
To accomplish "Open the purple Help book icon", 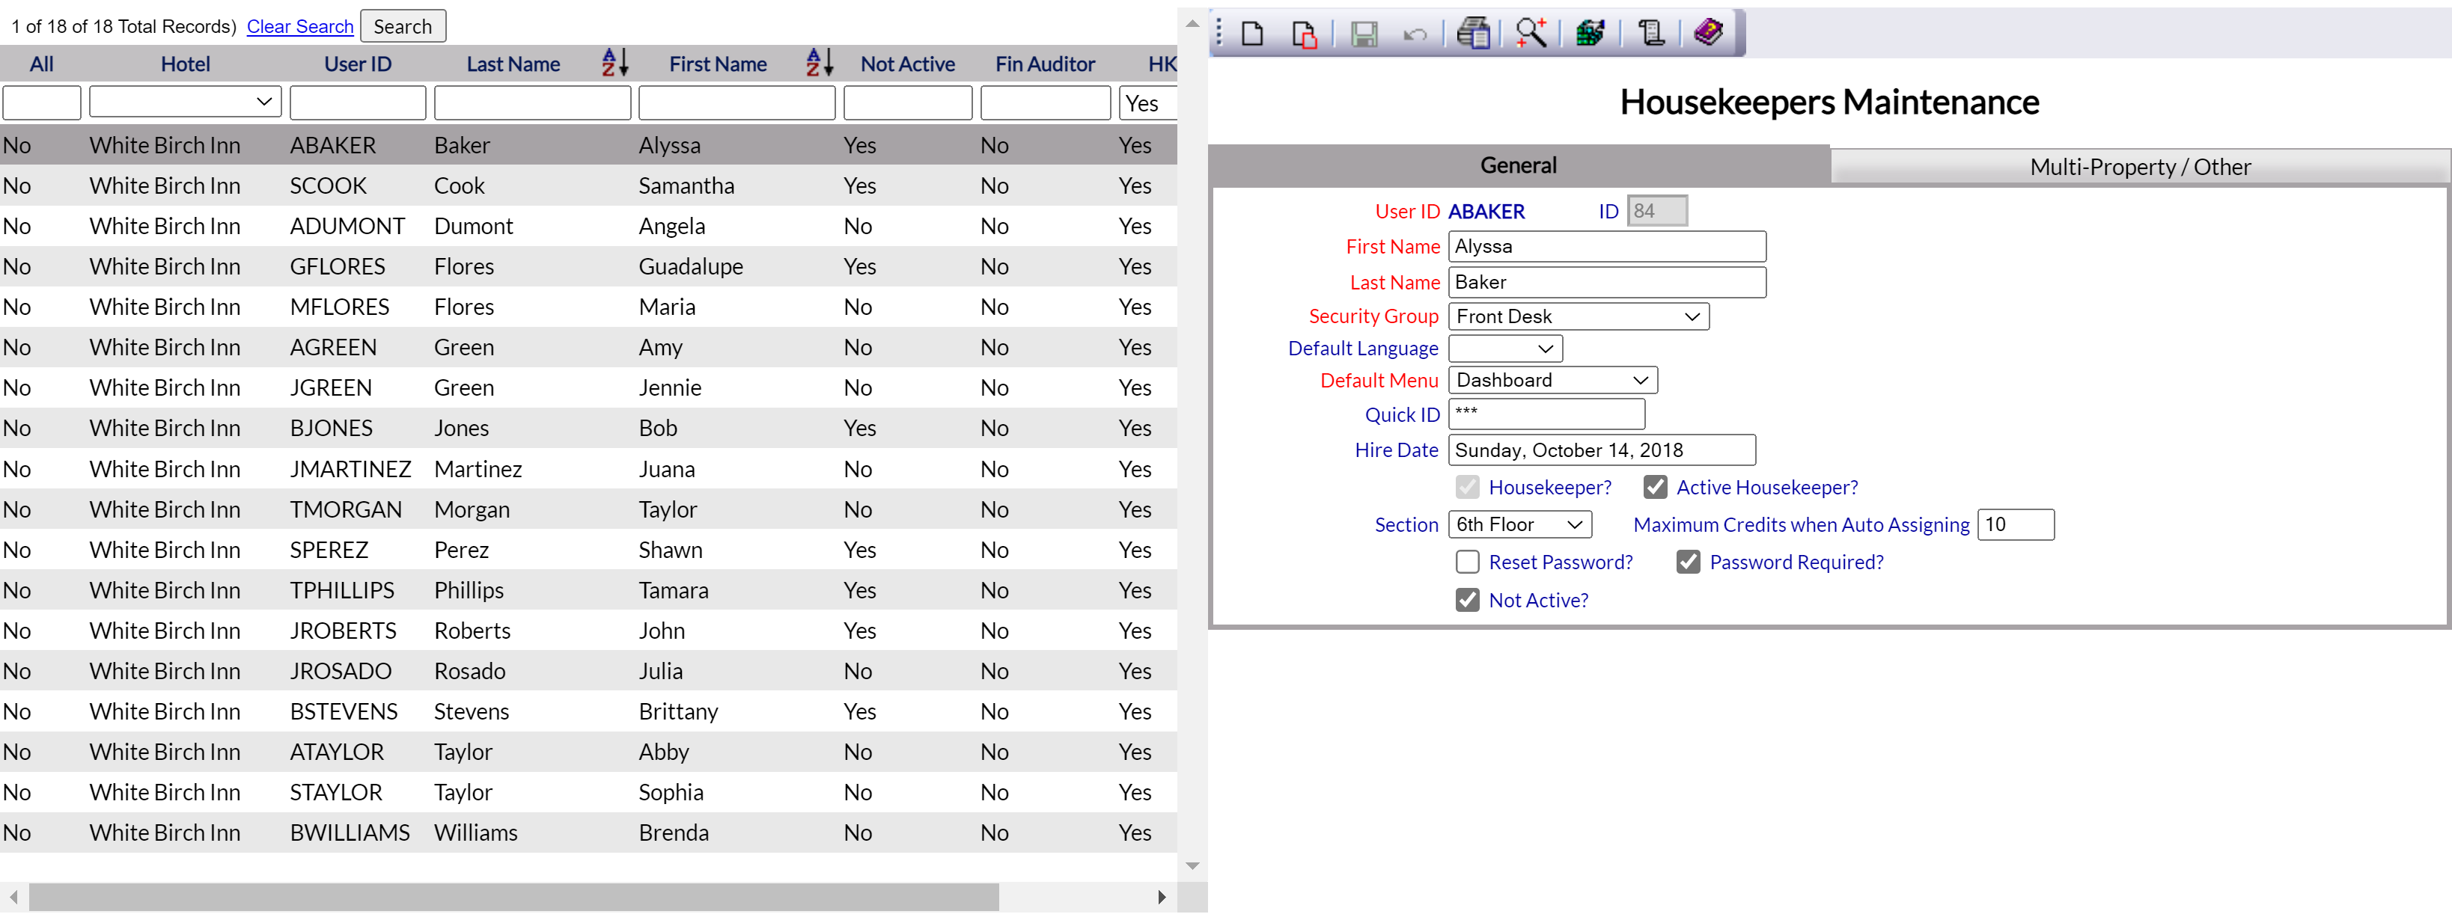I will 1709,32.
